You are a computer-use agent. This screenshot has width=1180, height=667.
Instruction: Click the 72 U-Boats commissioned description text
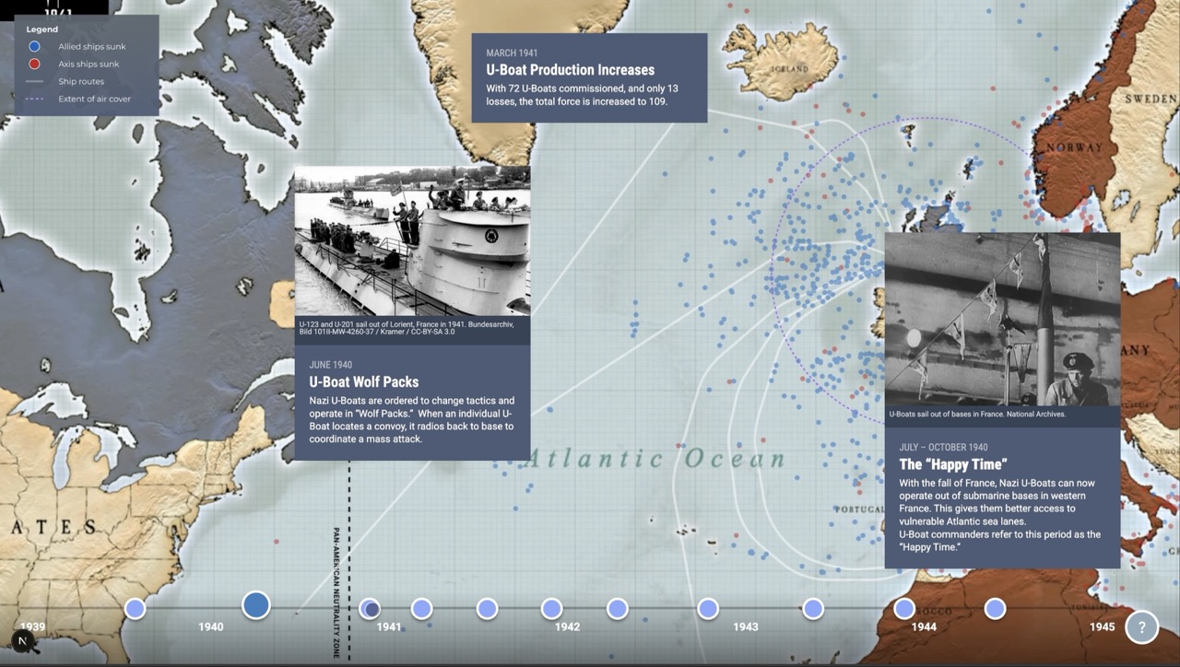583,95
